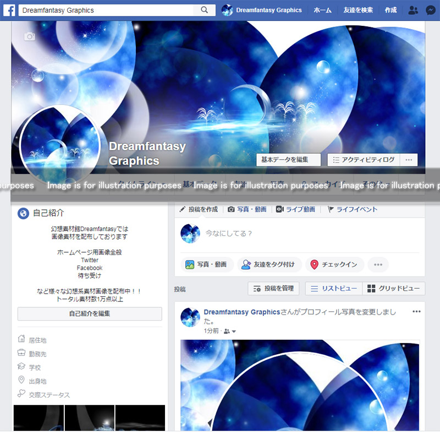Expand more composer options ellipsis
The image size is (440, 444).
click(x=378, y=264)
